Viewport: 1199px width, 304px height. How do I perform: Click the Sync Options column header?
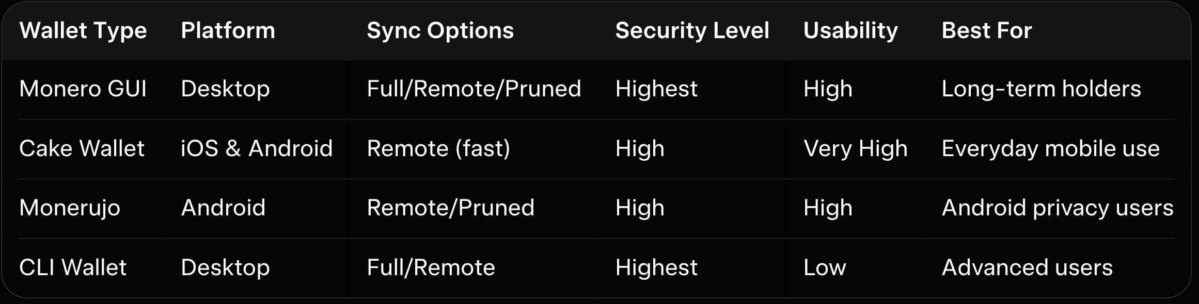[440, 31]
